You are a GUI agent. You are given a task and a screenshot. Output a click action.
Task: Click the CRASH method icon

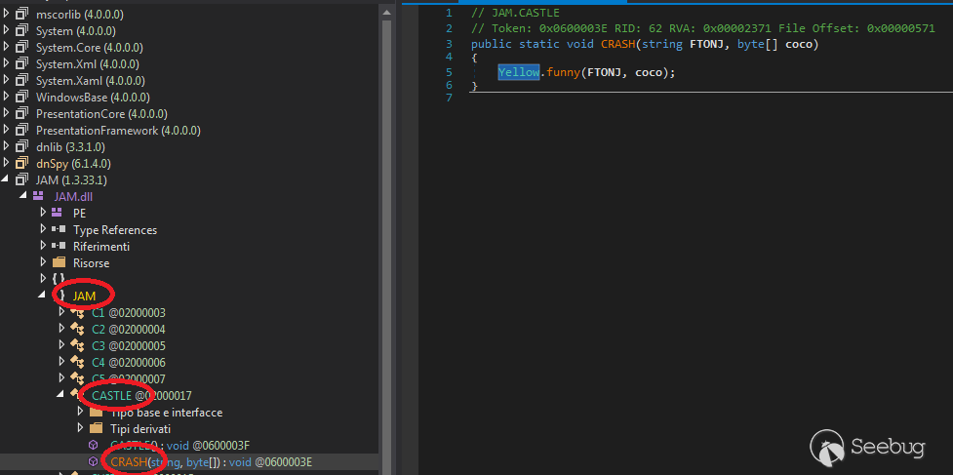click(x=93, y=461)
